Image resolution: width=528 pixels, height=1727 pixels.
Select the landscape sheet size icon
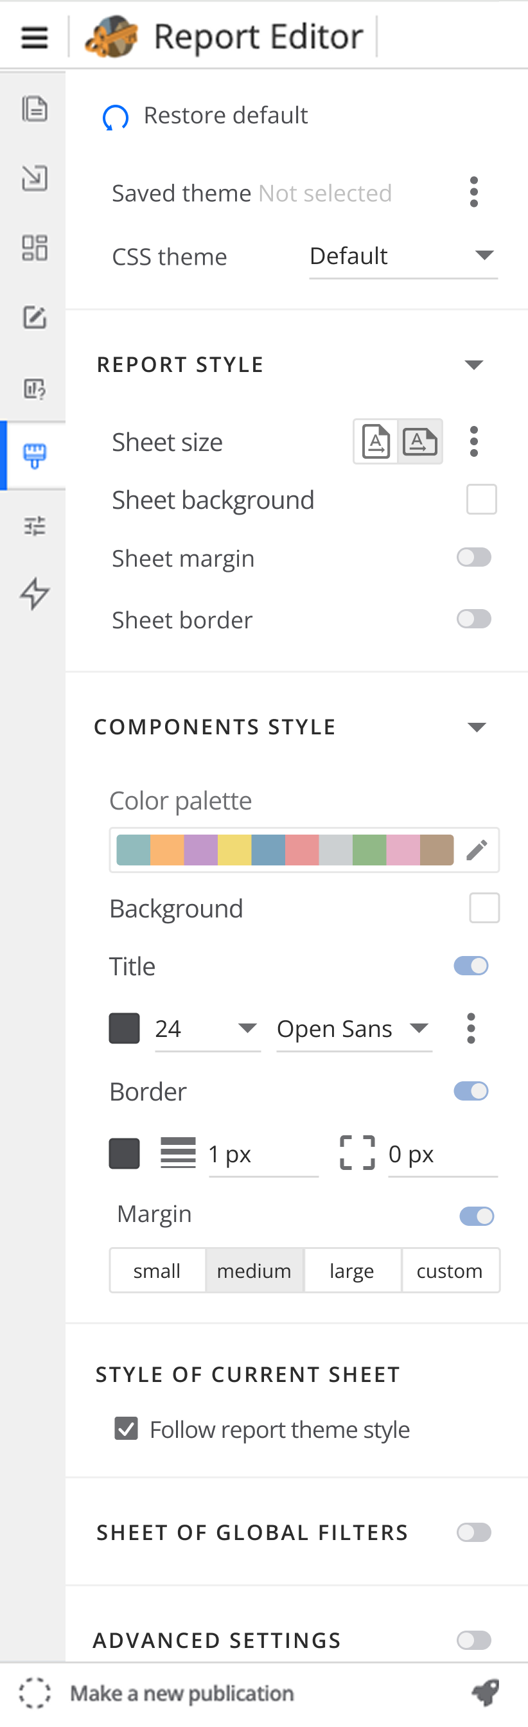tap(420, 442)
